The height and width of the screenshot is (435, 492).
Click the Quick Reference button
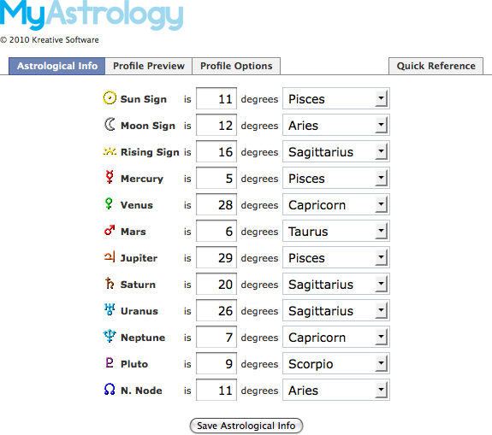[436, 66]
